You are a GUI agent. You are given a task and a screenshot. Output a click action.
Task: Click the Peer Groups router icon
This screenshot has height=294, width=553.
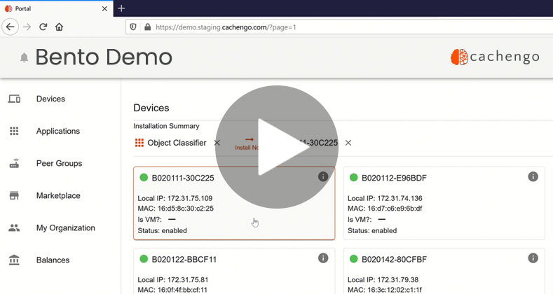click(14, 163)
